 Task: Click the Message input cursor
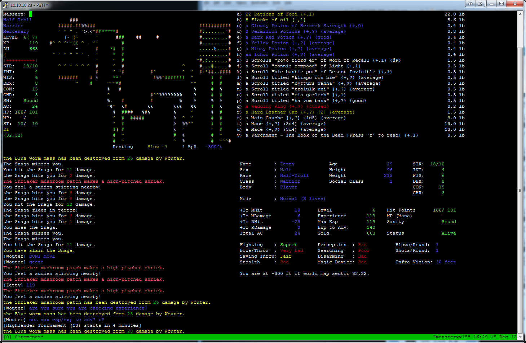[31, 14]
